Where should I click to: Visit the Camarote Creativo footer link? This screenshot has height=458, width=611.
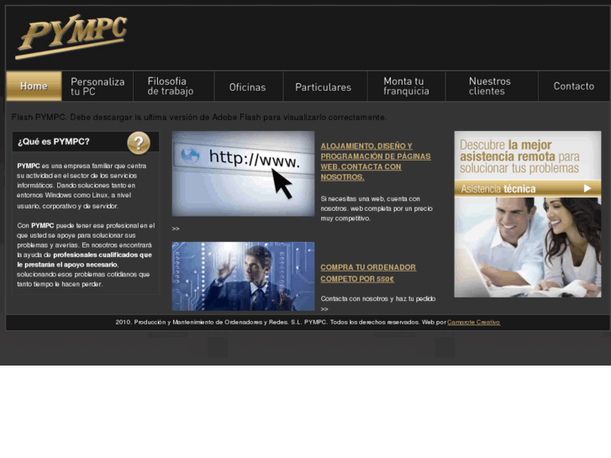tap(473, 323)
